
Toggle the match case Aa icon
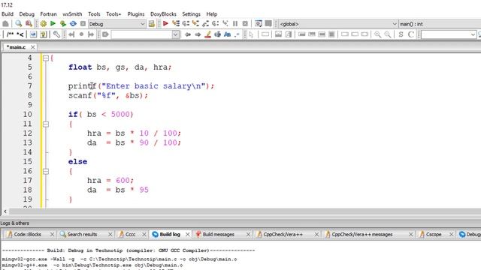pos(227,34)
